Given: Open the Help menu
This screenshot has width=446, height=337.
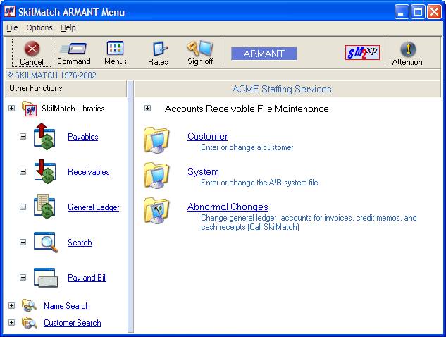Looking at the screenshot, I should point(68,27).
